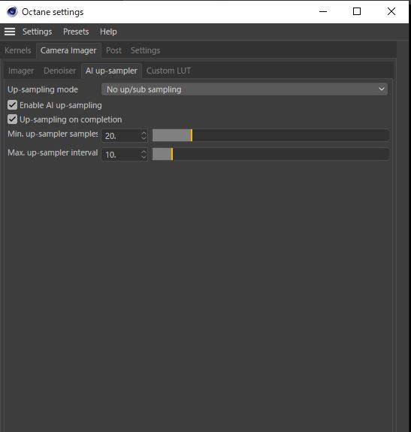
Task: Click the Min. up-sampler samples slider
Action: tap(270, 135)
